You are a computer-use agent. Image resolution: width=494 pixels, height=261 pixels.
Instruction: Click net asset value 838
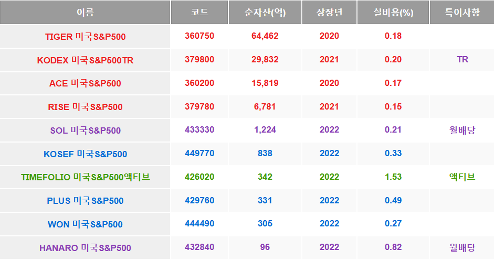(x=265, y=153)
